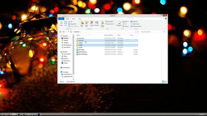Open the ribbon Open dropdown
The image size is (207, 116).
(125, 22)
